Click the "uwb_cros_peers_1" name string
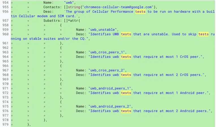 coord(107,52)
